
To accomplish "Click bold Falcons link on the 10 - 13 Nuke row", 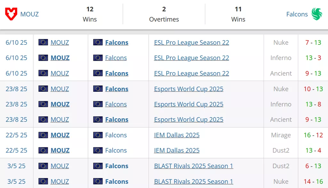I will 117,89.
